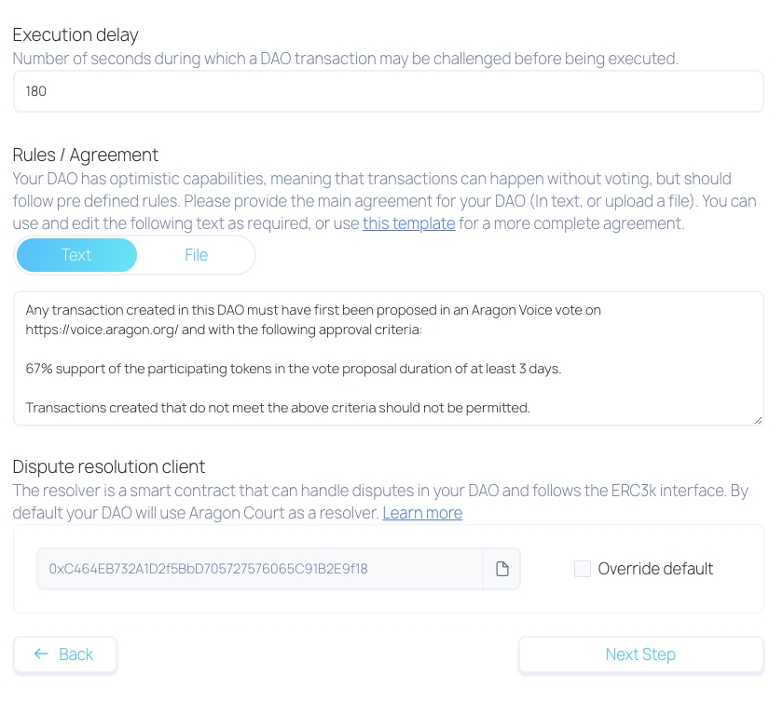Click the copy icon beside the resolver address

click(501, 569)
